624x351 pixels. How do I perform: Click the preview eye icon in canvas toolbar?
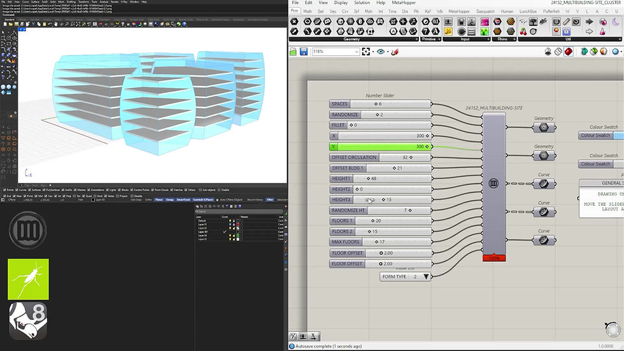pyautogui.click(x=381, y=52)
